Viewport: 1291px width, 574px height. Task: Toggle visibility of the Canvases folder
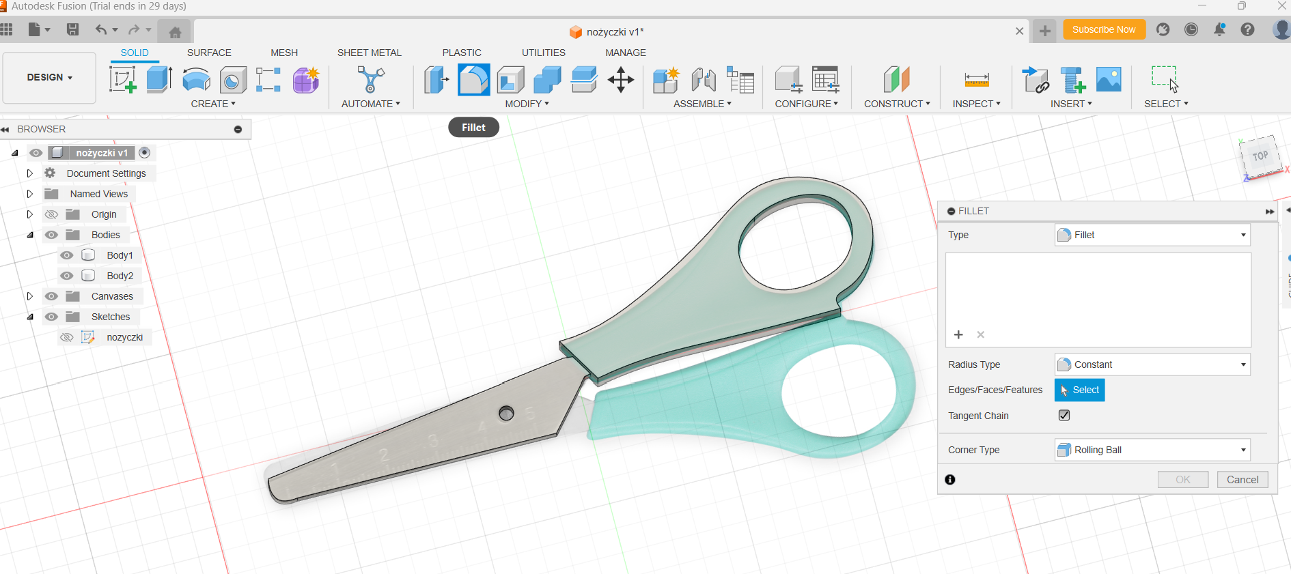click(51, 296)
